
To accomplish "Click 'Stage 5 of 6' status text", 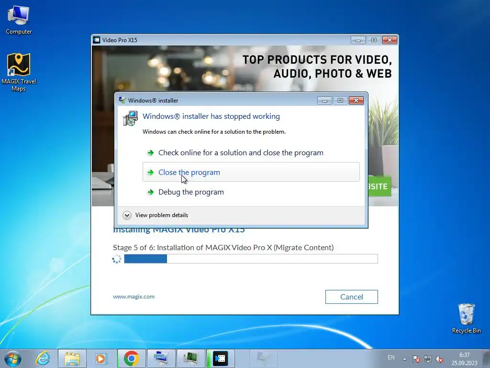I will tap(223, 248).
